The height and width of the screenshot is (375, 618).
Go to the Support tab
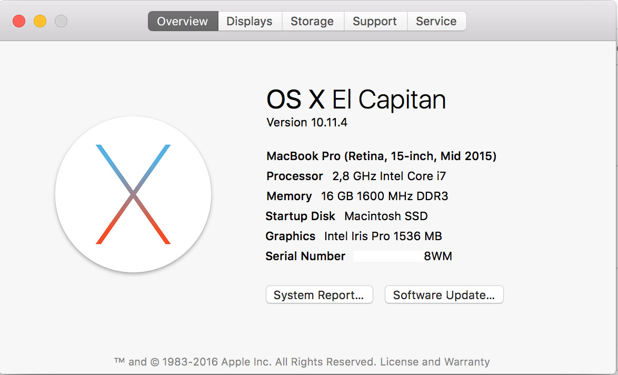[x=375, y=22]
